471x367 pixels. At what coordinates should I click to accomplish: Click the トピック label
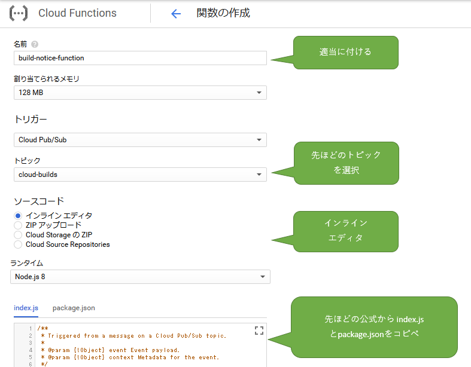coord(27,161)
